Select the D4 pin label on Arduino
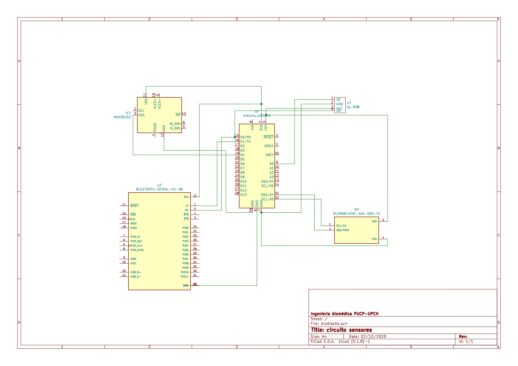The width and height of the screenshot is (518, 366). tap(242, 155)
